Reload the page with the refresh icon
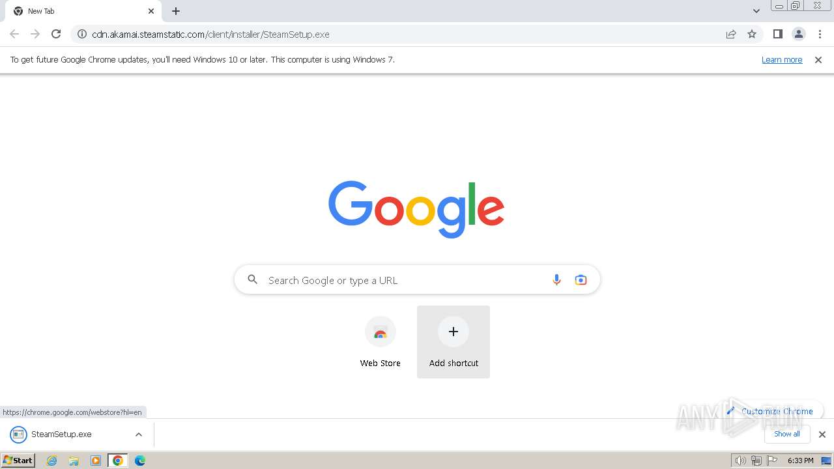The image size is (834, 469). 56,34
